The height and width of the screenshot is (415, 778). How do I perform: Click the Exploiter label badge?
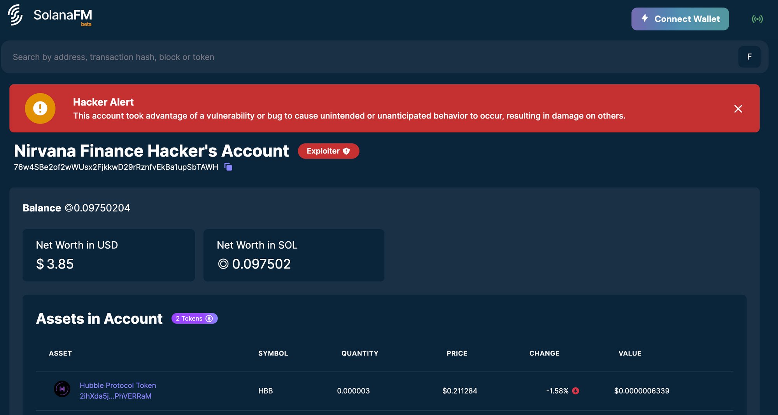324,151
